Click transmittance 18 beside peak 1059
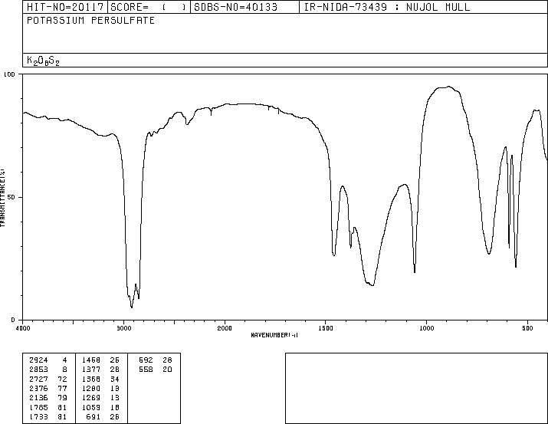Screen dimensions: 548x424 click(x=115, y=407)
